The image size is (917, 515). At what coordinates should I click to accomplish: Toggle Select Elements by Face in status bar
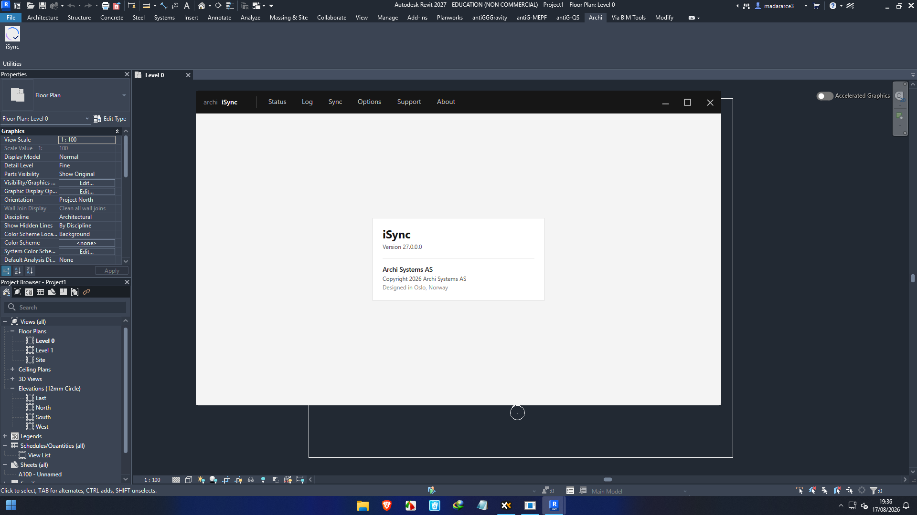[837, 490]
